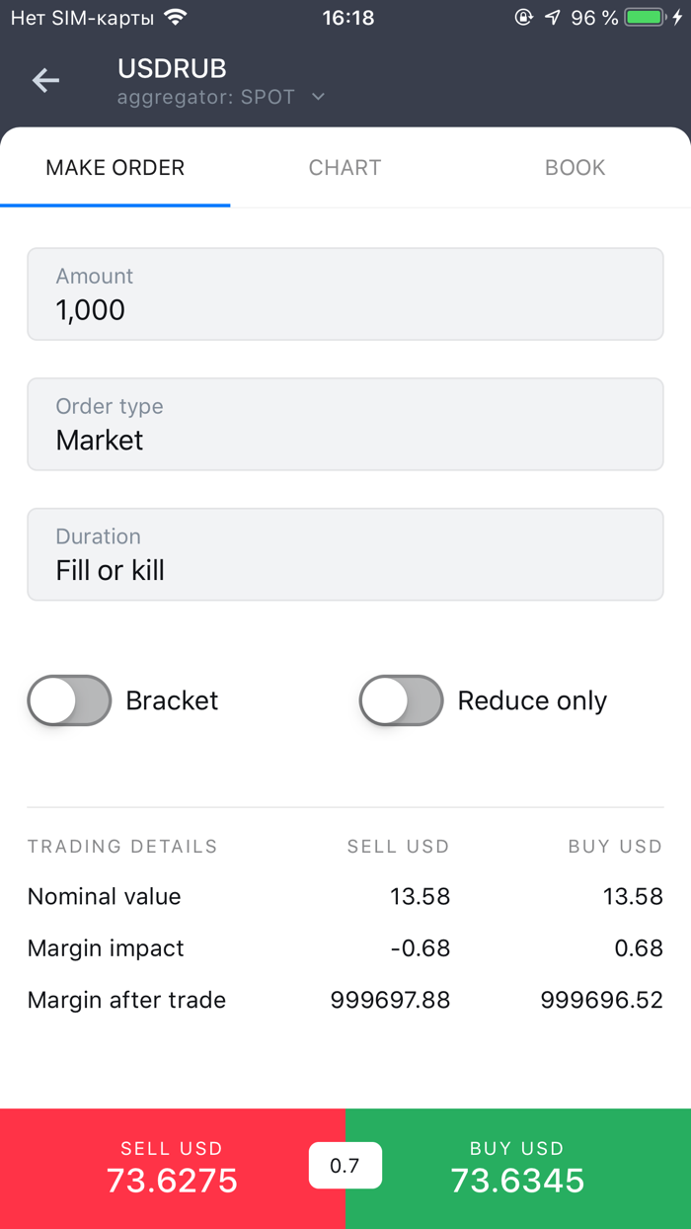The image size is (691, 1229).
Task: Edit the Amount field showing 1,000
Action: [x=345, y=293]
